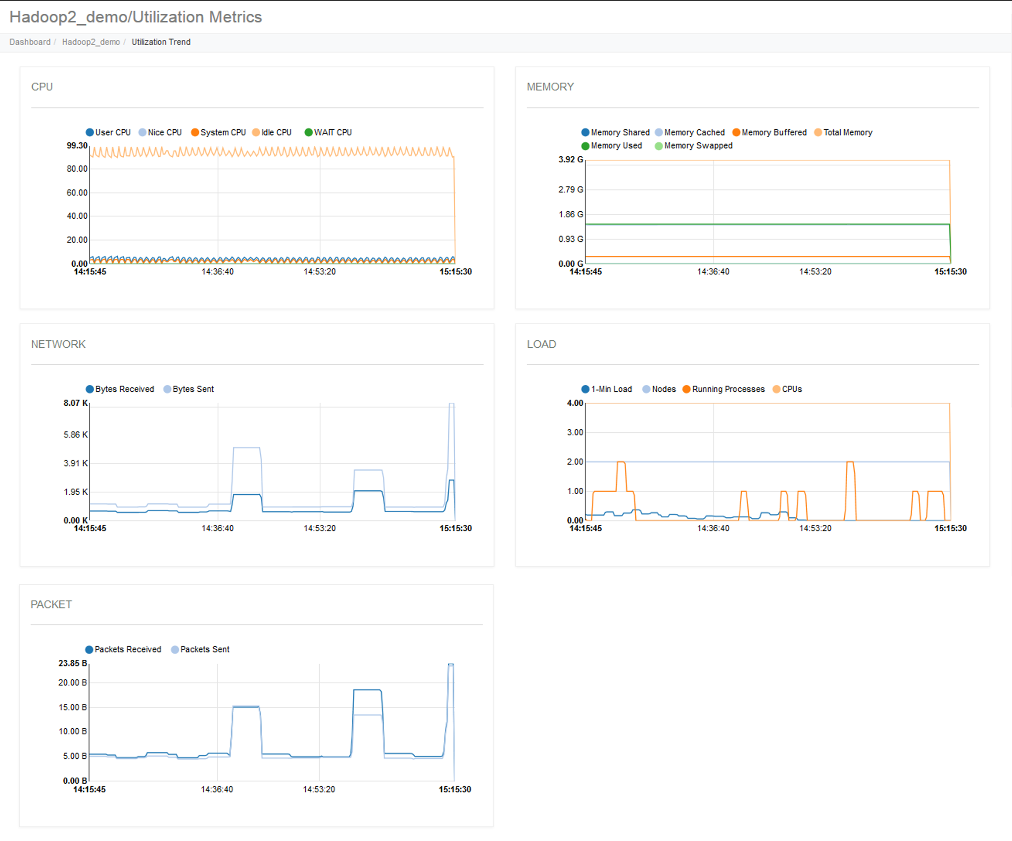The image size is (1012, 841).
Task: Toggle Memory Shared legend marker
Action: (x=585, y=133)
